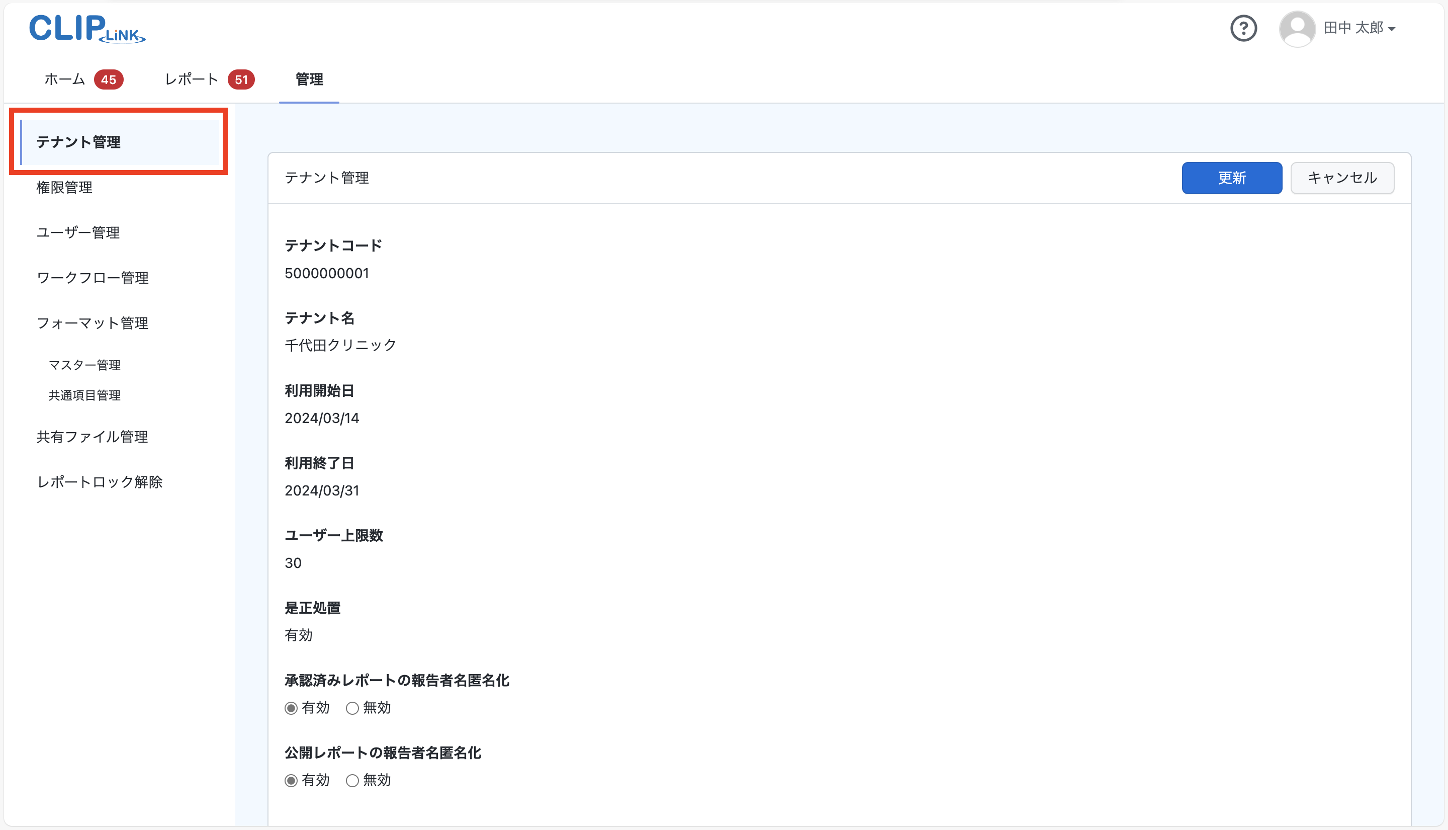The width and height of the screenshot is (1448, 830).
Task: Go to ワークフロー管理 in the sidebar
Action: [93, 278]
